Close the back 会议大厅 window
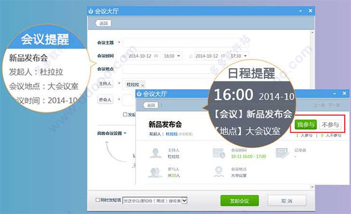Viewport: 351px width, 214px height. 310,11
